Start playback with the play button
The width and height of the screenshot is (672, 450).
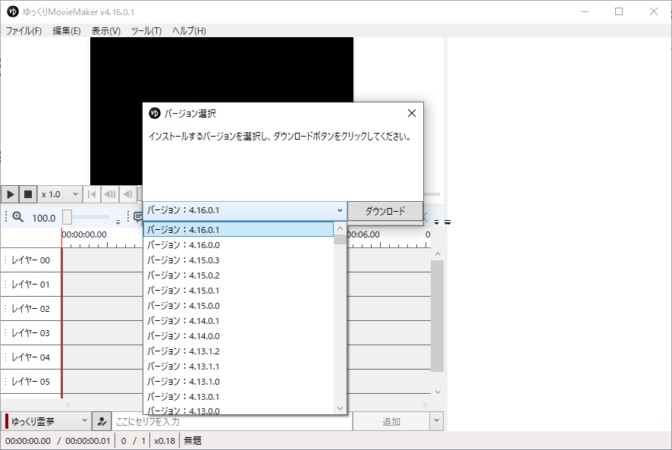tap(11, 194)
